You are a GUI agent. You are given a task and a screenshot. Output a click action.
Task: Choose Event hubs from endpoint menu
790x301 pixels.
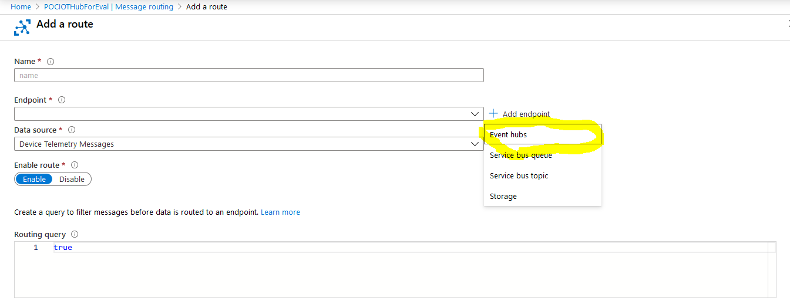[542, 134]
